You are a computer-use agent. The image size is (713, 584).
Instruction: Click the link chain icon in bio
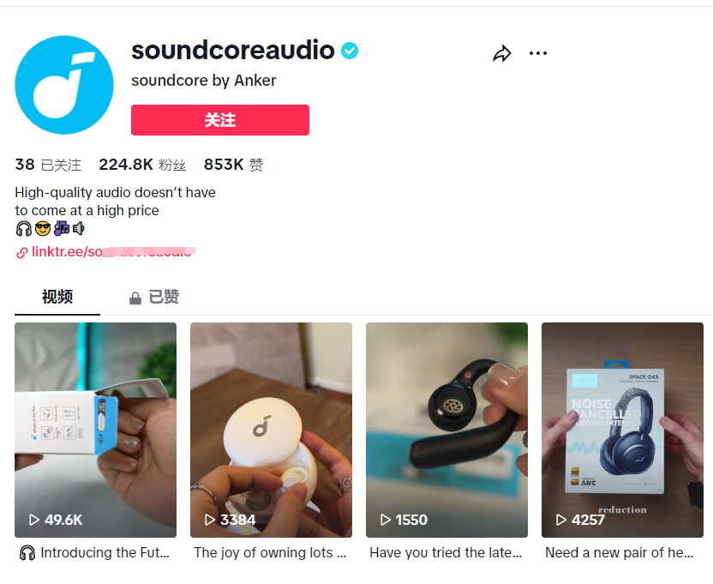(x=21, y=253)
